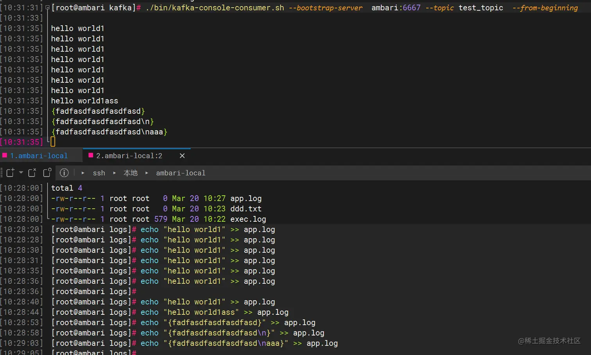This screenshot has width=591, height=355.
Task: Open a new session with the plus icon
Action: click(11, 173)
